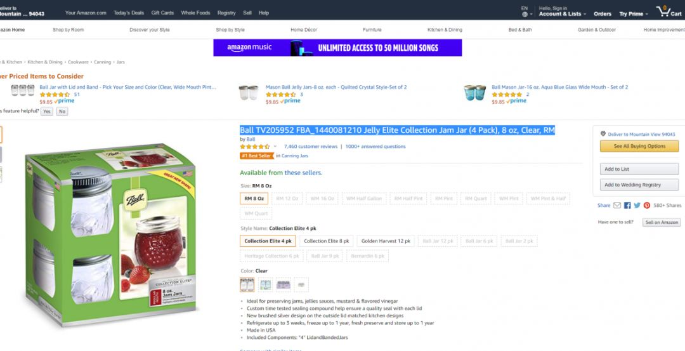Pin the product on Pinterest icon
Screen dimensions: 685x351
(x=646, y=206)
